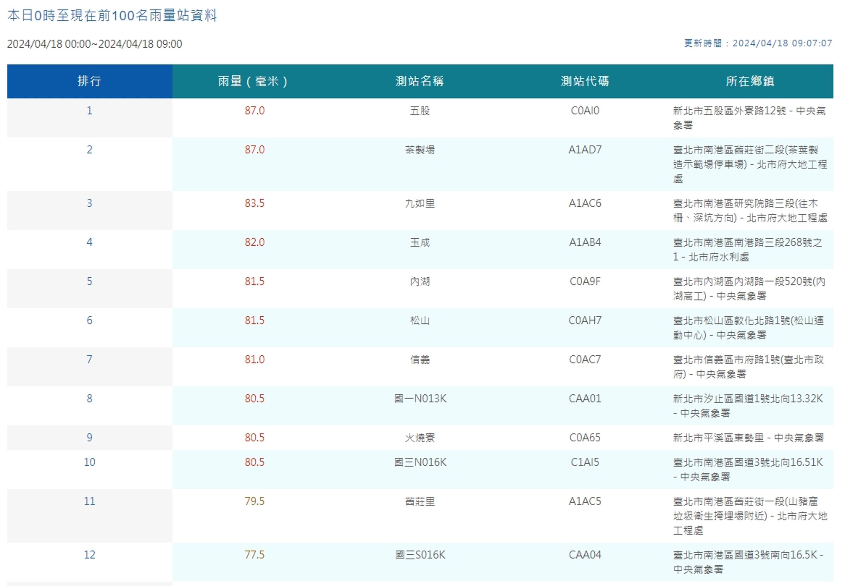Click the 雨量（毫米）column header
Screen dimensions: 845x586
(x=255, y=81)
